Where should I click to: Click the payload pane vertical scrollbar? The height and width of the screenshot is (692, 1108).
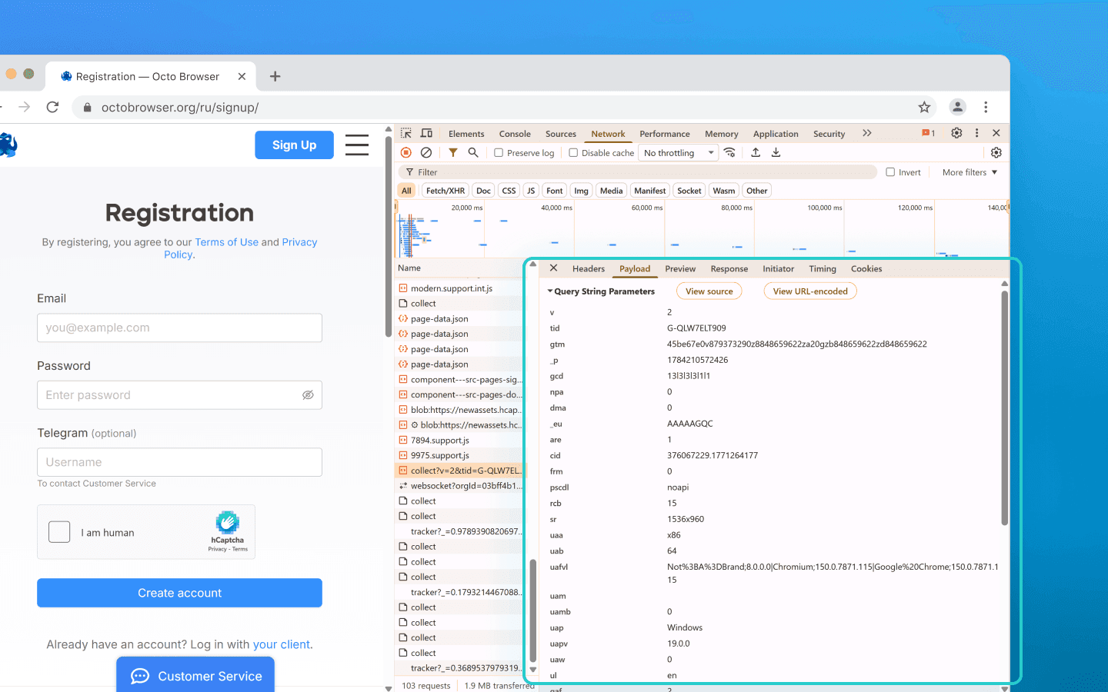pos(1004,408)
